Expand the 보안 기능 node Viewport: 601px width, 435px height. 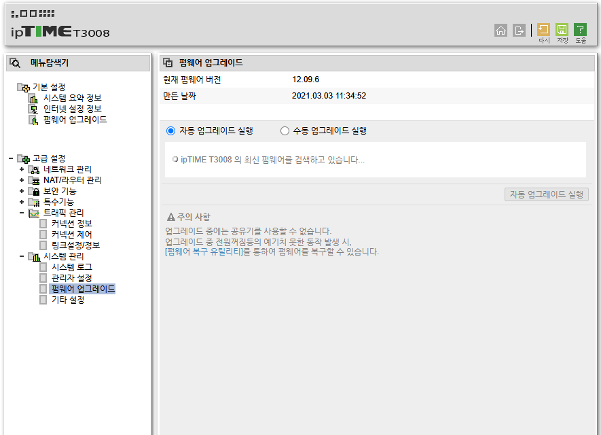(22, 190)
